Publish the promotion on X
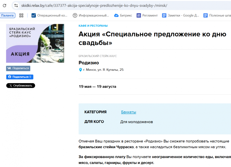The height and width of the screenshot is (167, 231). [x=21, y=85]
